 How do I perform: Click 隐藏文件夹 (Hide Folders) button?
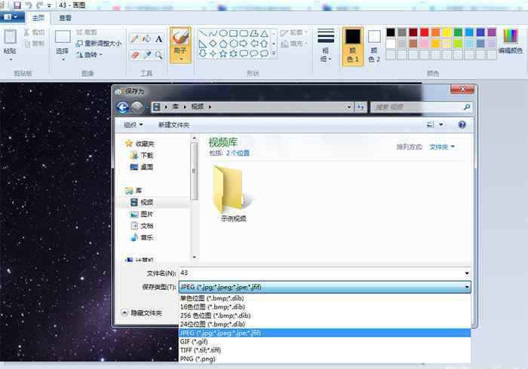click(143, 313)
